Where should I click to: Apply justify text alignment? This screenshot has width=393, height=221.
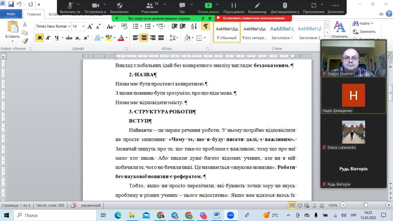pyautogui.click(x=161, y=38)
